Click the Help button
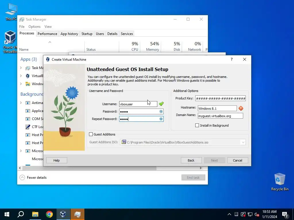The height and width of the screenshot is (220, 294). (x=57, y=160)
